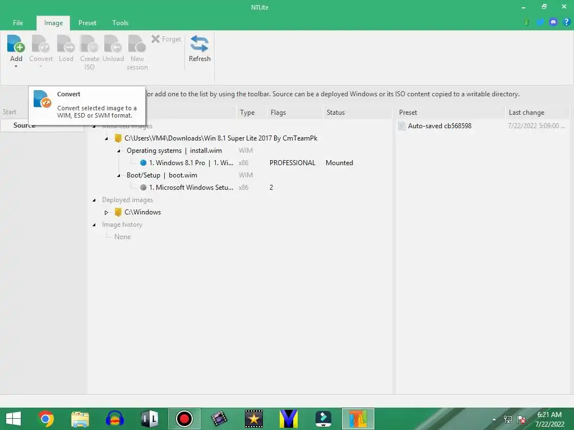The image size is (574, 430).
Task: Click the green license icon in title bar
Action: click(x=527, y=22)
